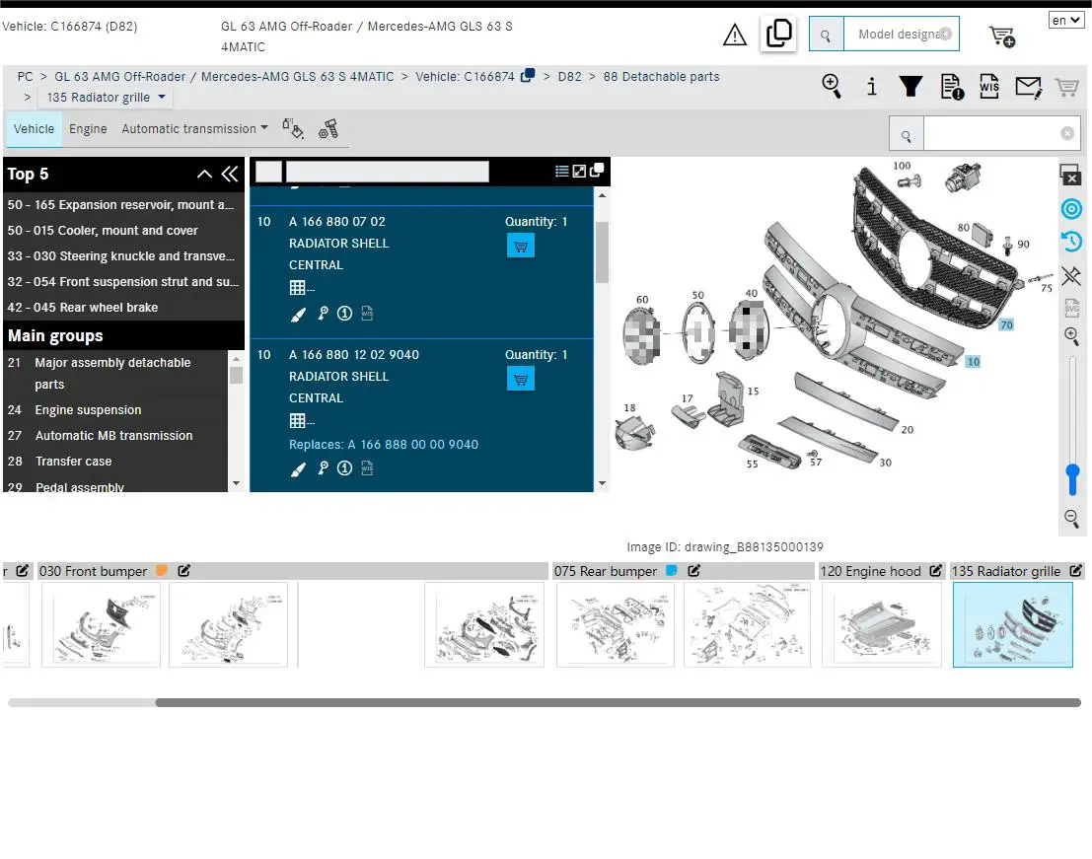Click circled 1 icon for A 166 880 12 02 9040

[344, 468]
